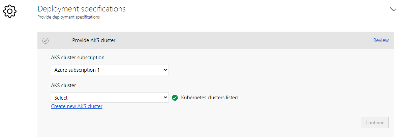Click the arrow on the AKS cluster combo box

pos(165,98)
